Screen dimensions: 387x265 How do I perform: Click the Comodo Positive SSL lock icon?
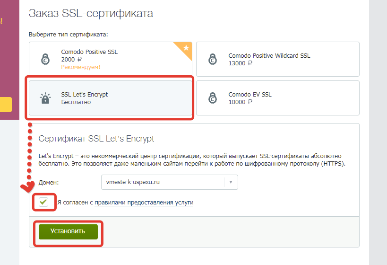coord(45,59)
